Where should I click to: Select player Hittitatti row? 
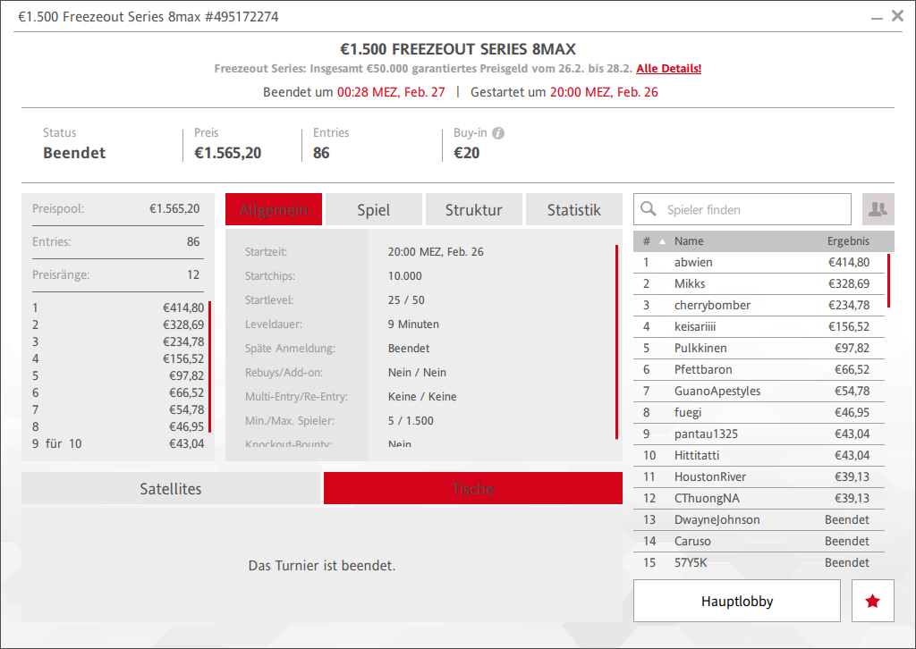point(759,455)
